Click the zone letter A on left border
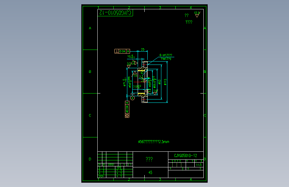 tap(90, 28)
